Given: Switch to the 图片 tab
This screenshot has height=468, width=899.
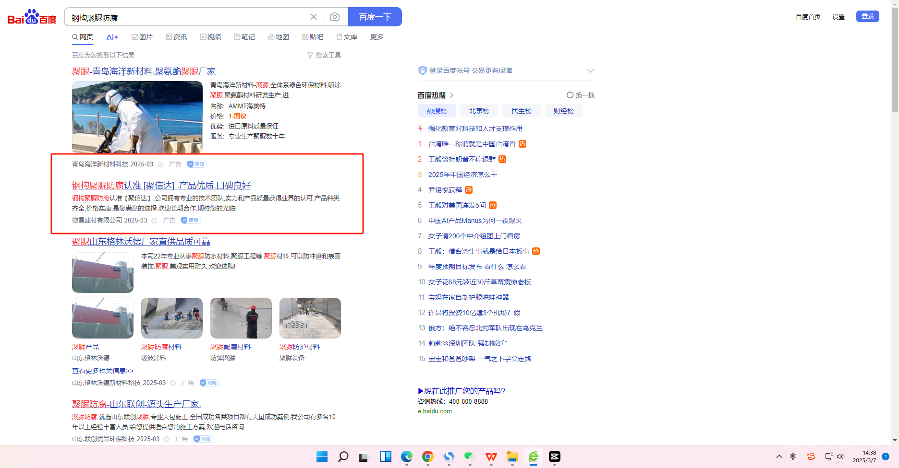Looking at the screenshot, I should tap(142, 37).
